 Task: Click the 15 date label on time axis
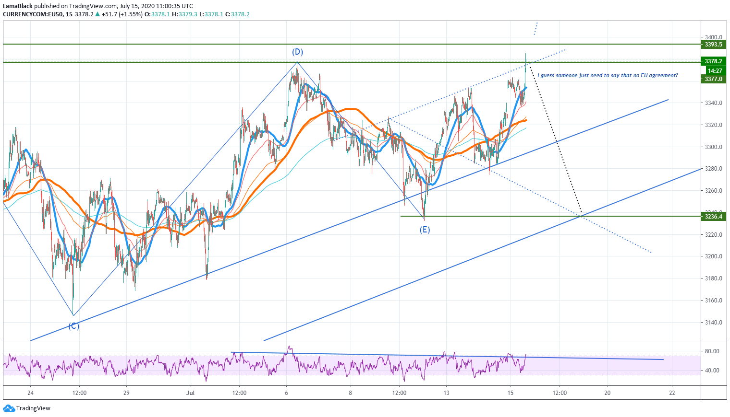tap(511, 393)
